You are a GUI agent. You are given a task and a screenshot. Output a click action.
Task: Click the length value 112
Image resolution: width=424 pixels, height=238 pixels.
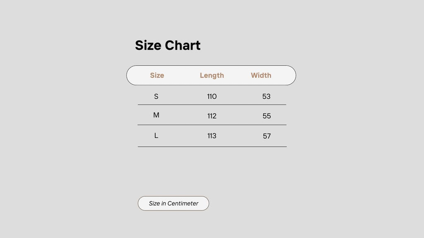[212, 116]
